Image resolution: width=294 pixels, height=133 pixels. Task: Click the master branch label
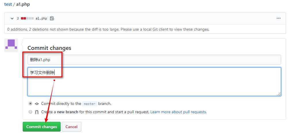coord(89,104)
